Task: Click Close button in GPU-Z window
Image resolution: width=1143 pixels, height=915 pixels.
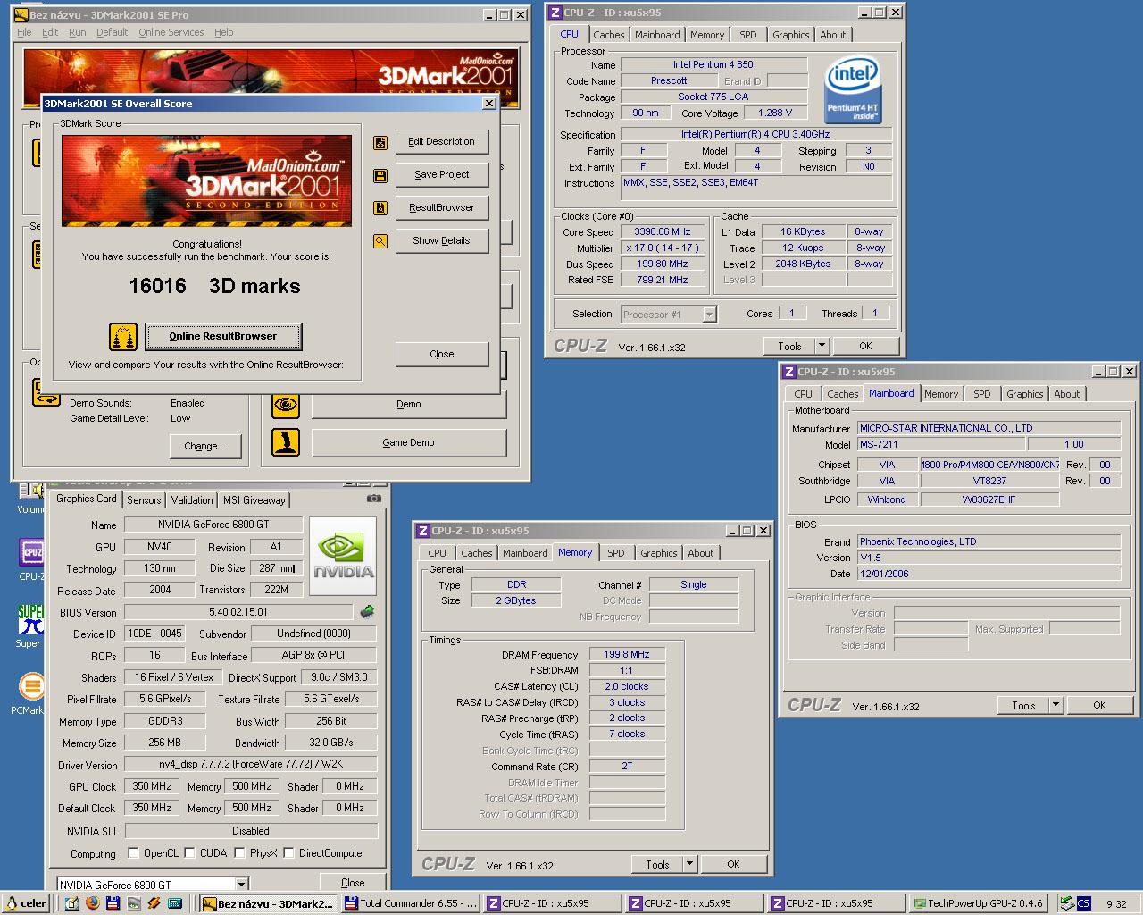Action: [353, 882]
